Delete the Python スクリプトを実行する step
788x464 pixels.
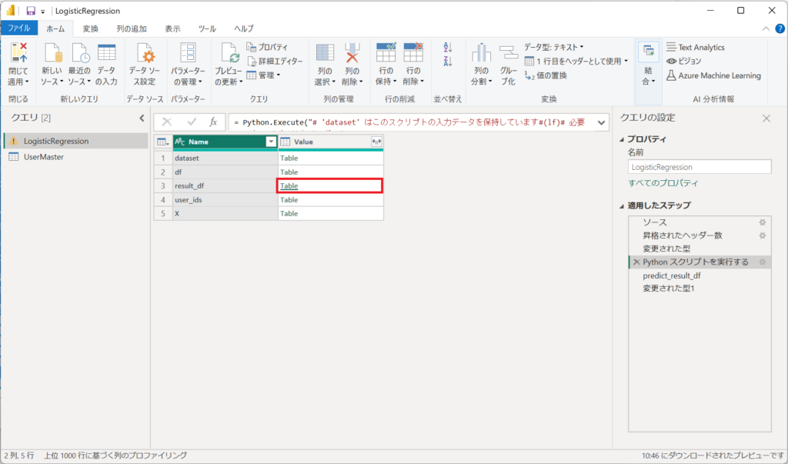tap(636, 262)
